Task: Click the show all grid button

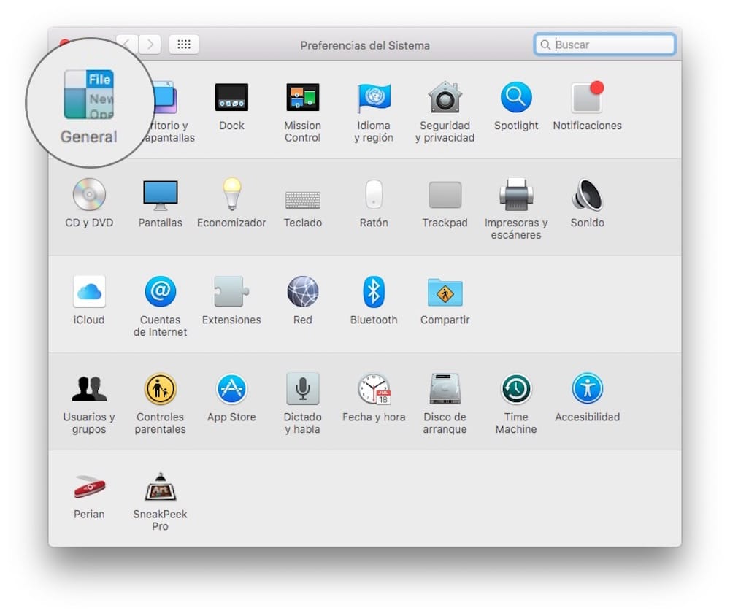Action: click(184, 45)
